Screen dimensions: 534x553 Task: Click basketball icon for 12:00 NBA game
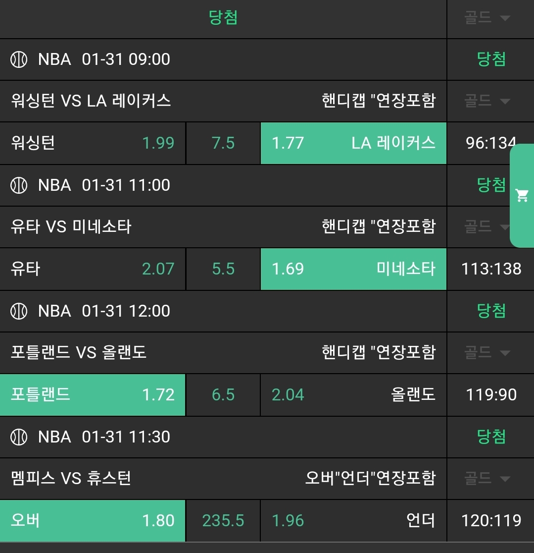point(19,311)
